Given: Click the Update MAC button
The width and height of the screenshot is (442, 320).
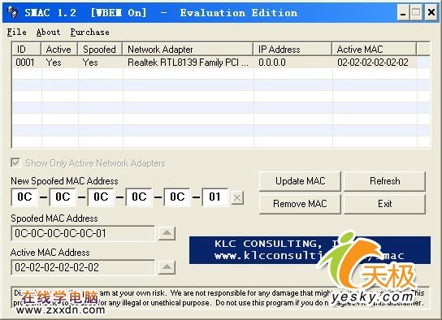Looking at the screenshot, I should pos(300,181).
